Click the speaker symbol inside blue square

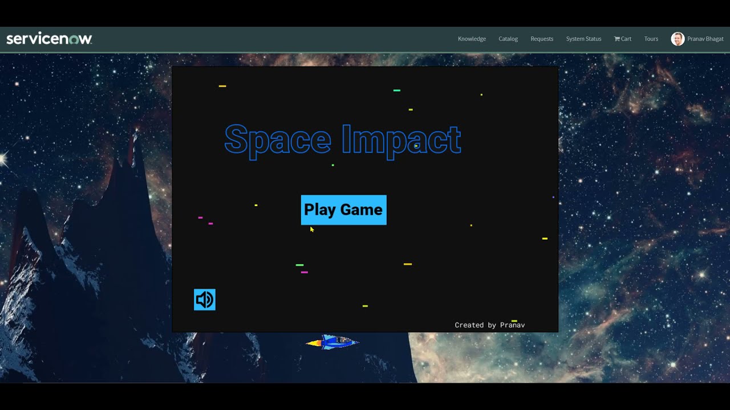pyautogui.click(x=204, y=300)
